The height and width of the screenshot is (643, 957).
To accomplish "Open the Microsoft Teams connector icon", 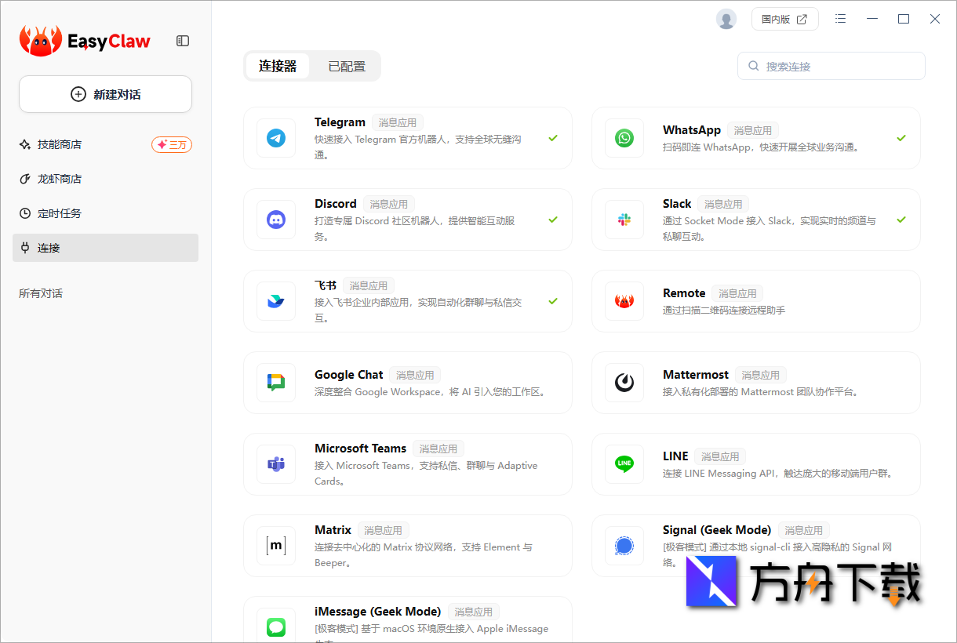I will click(x=276, y=464).
